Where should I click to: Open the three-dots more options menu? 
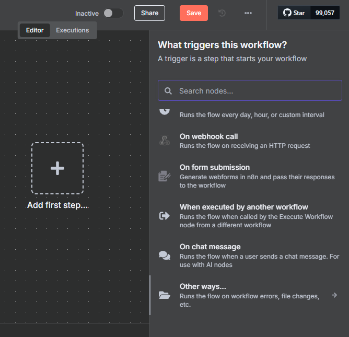[248, 13]
